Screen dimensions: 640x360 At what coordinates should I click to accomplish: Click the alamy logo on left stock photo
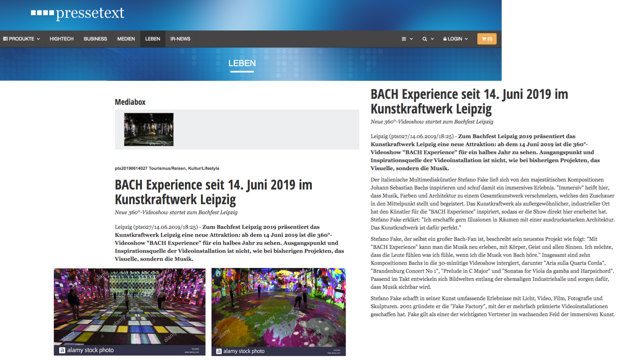click(x=62, y=350)
